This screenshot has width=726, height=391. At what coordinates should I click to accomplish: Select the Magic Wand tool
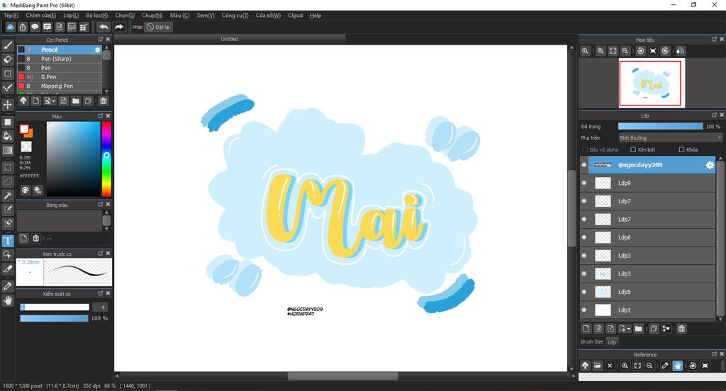(8, 195)
